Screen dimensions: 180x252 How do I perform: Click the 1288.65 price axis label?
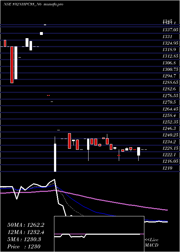(x=170, y=82)
